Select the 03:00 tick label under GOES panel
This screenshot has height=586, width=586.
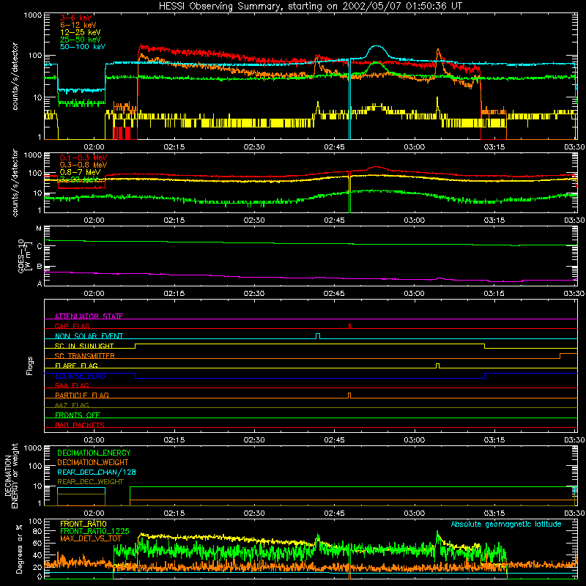(414, 294)
